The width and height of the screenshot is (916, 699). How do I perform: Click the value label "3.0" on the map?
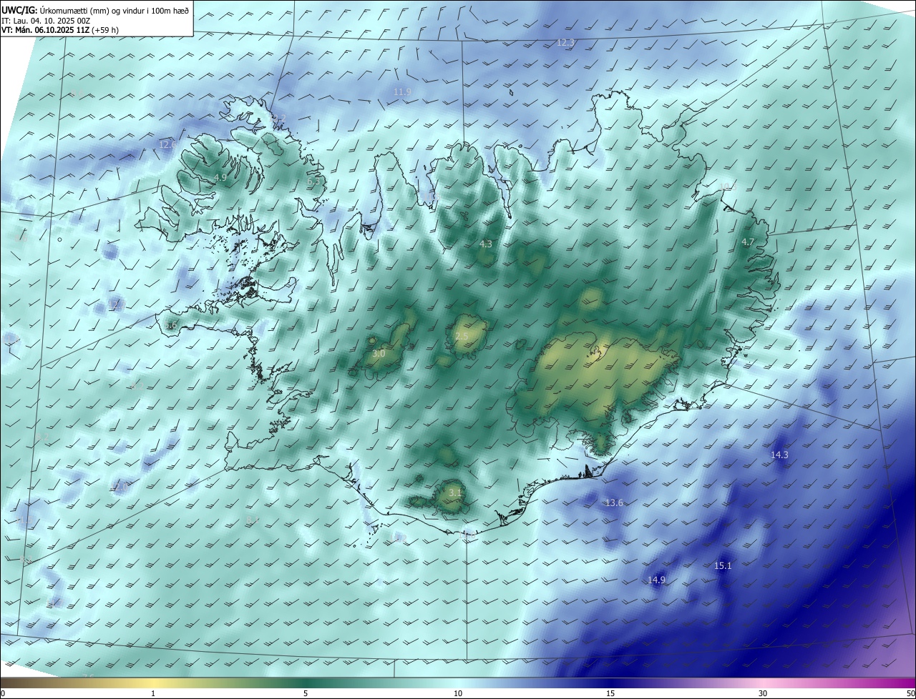coord(379,353)
